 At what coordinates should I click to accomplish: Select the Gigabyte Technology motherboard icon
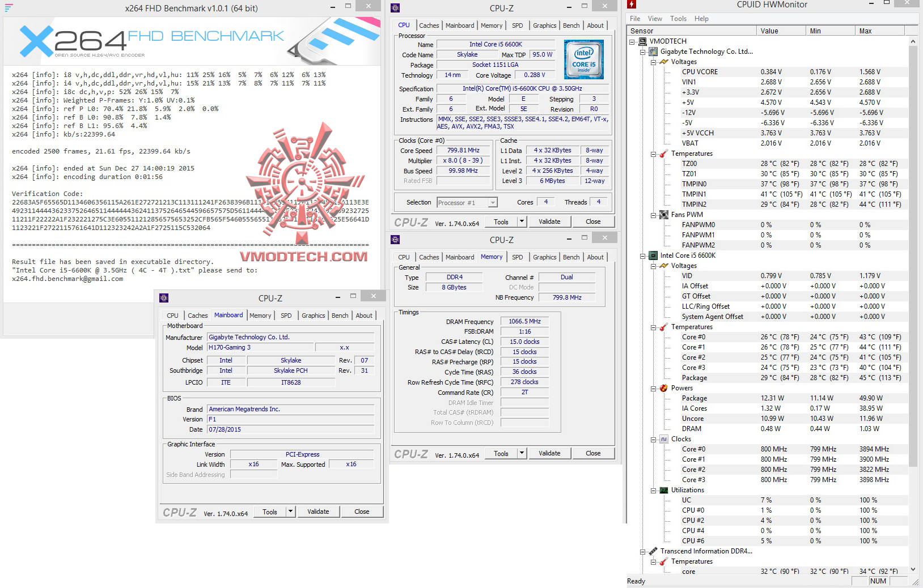click(653, 52)
